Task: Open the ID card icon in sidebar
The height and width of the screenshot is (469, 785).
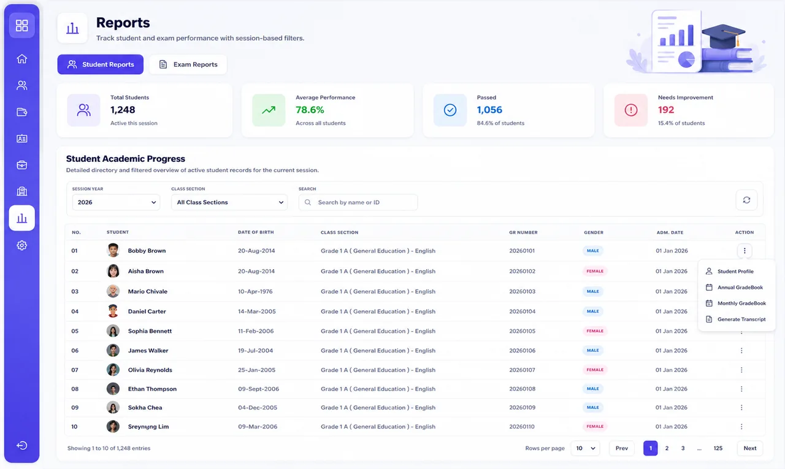Action: point(22,139)
